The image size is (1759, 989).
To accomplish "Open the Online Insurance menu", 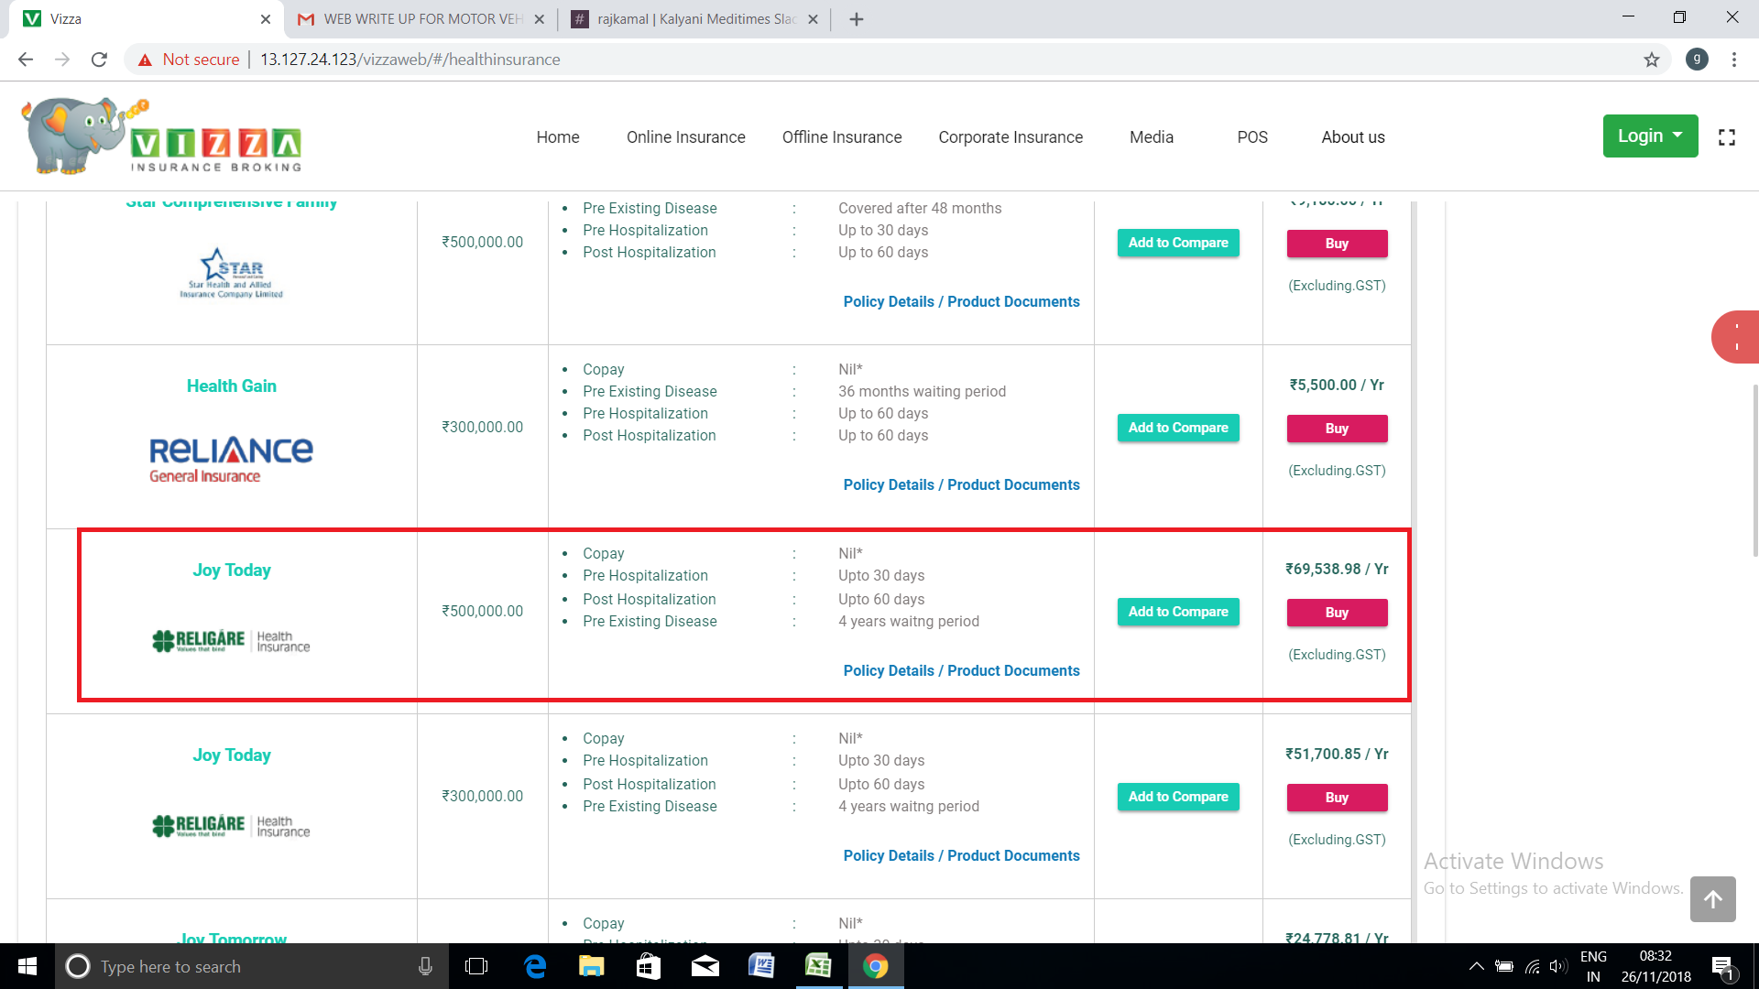I will tap(686, 137).
